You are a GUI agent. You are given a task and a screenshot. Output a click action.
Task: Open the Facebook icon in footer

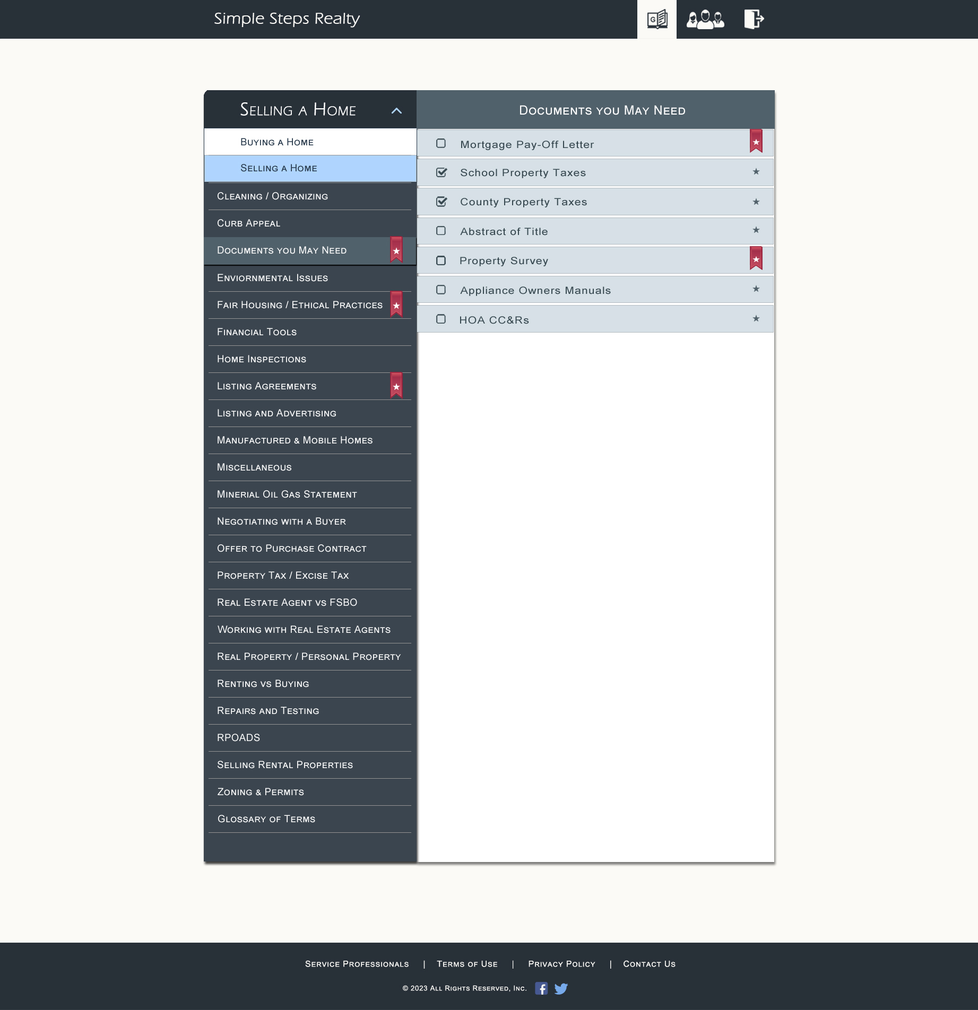(x=541, y=988)
